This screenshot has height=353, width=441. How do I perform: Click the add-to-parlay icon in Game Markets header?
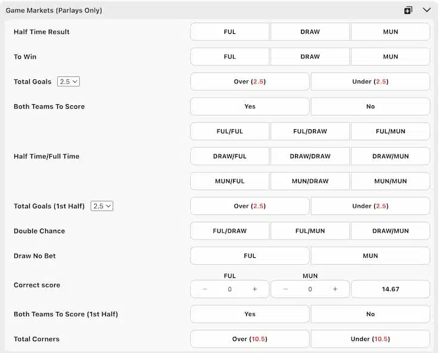(x=408, y=10)
